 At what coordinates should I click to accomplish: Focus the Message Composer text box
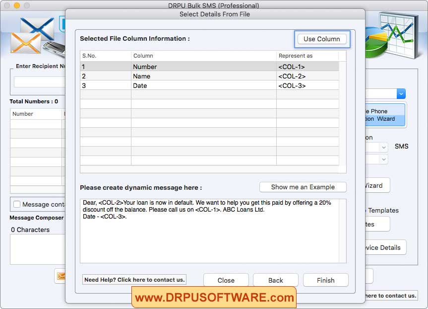(x=38, y=249)
